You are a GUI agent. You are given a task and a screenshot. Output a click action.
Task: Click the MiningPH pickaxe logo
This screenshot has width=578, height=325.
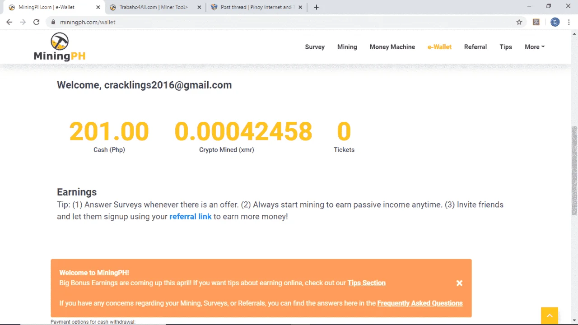(x=60, y=46)
